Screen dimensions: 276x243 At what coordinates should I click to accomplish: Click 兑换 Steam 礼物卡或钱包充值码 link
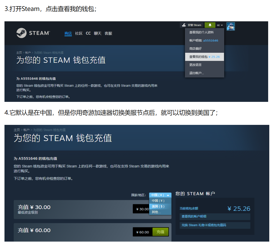point(204,225)
